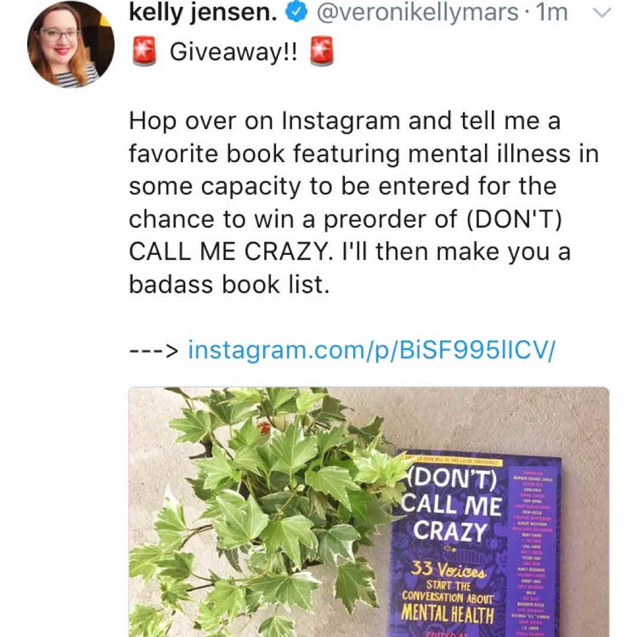The width and height of the screenshot is (637, 637).
Task: Click the '--->' arrow text before link
Action: tap(153, 351)
